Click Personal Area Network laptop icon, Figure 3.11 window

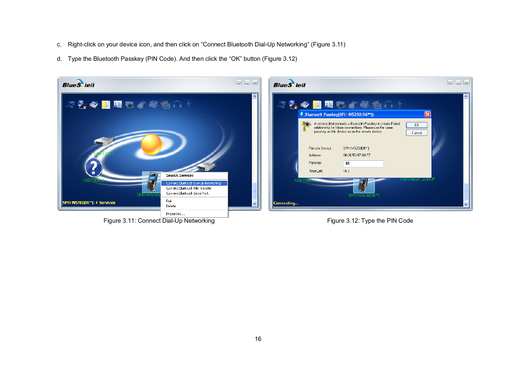pyautogui.click(x=70, y=104)
